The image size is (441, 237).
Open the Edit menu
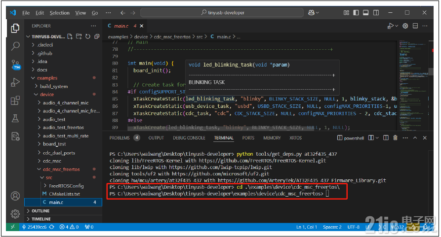[40, 13]
